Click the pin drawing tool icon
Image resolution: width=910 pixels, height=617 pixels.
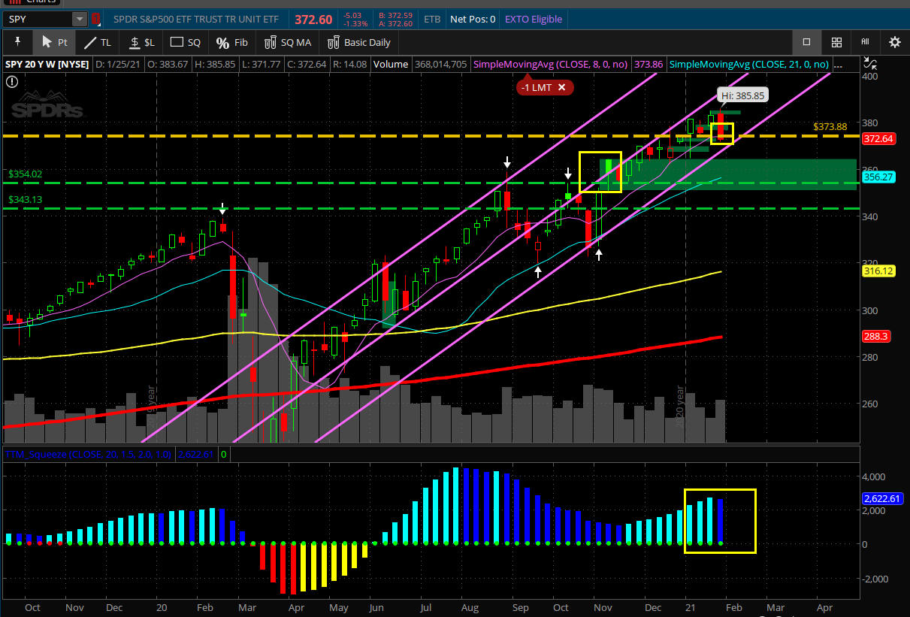17,42
